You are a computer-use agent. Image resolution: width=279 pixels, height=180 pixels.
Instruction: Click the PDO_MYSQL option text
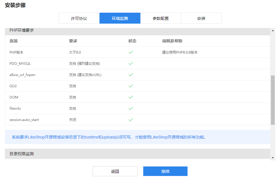tap(20, 63)
